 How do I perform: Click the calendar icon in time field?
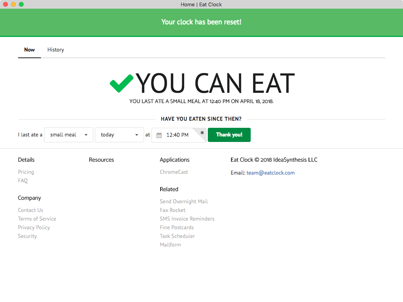pyautogui.click(x=159, y=135)
